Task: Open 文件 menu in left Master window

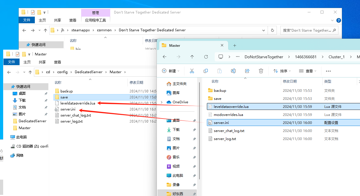Action: tap(12, 62)
